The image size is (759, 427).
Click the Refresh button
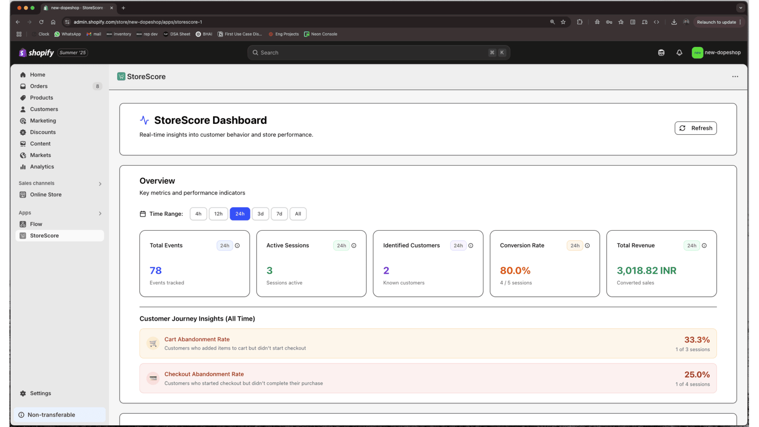(695, 128)
